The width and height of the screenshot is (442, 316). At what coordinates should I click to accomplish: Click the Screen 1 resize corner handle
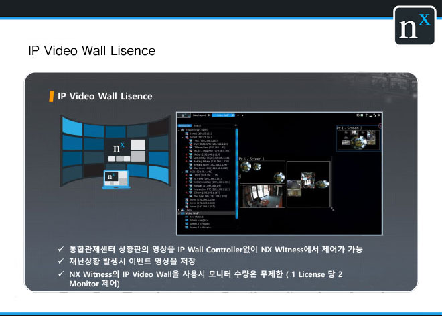click(333, 209)
